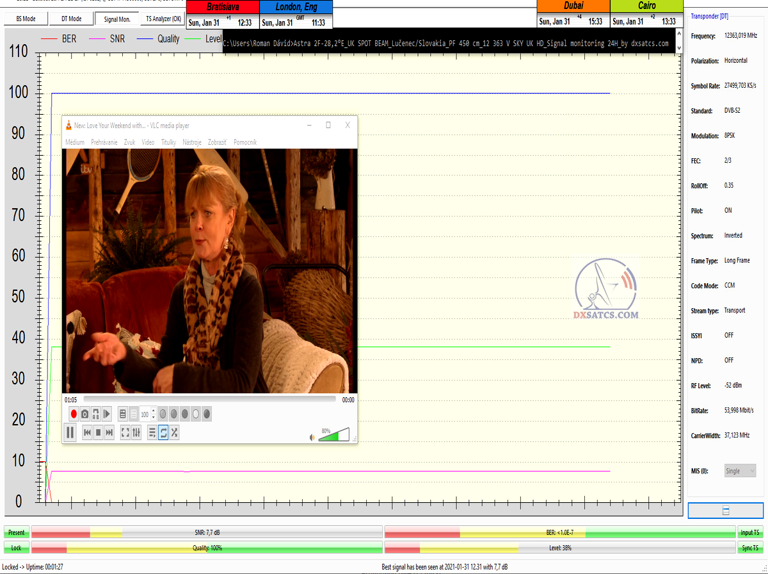Adjust the VLC volume slider
768x574 pixels.
(x=334, y=435)
